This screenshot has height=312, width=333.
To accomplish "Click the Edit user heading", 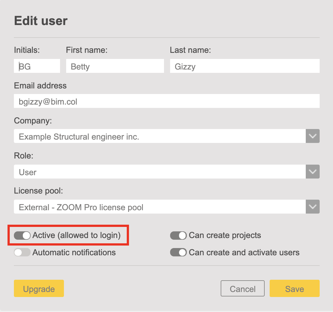I will click(41, 21).
